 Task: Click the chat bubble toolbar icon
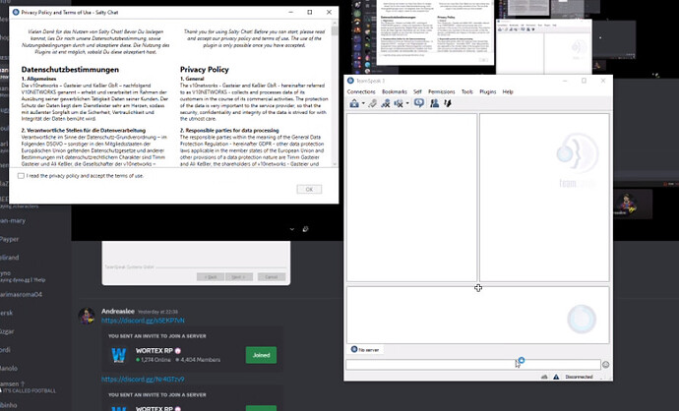pyautogui.click(x=419, y=103)
